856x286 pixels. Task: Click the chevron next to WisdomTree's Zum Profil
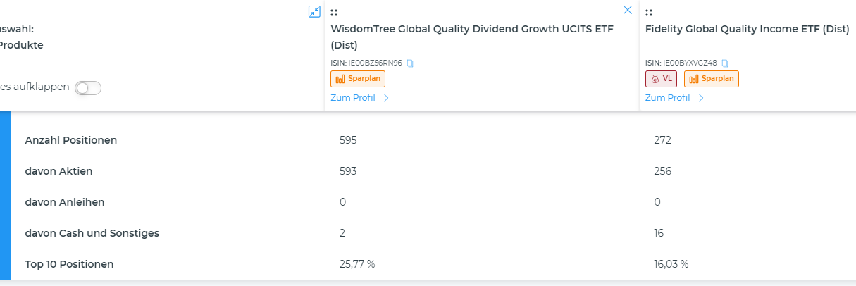coord(386,98)
